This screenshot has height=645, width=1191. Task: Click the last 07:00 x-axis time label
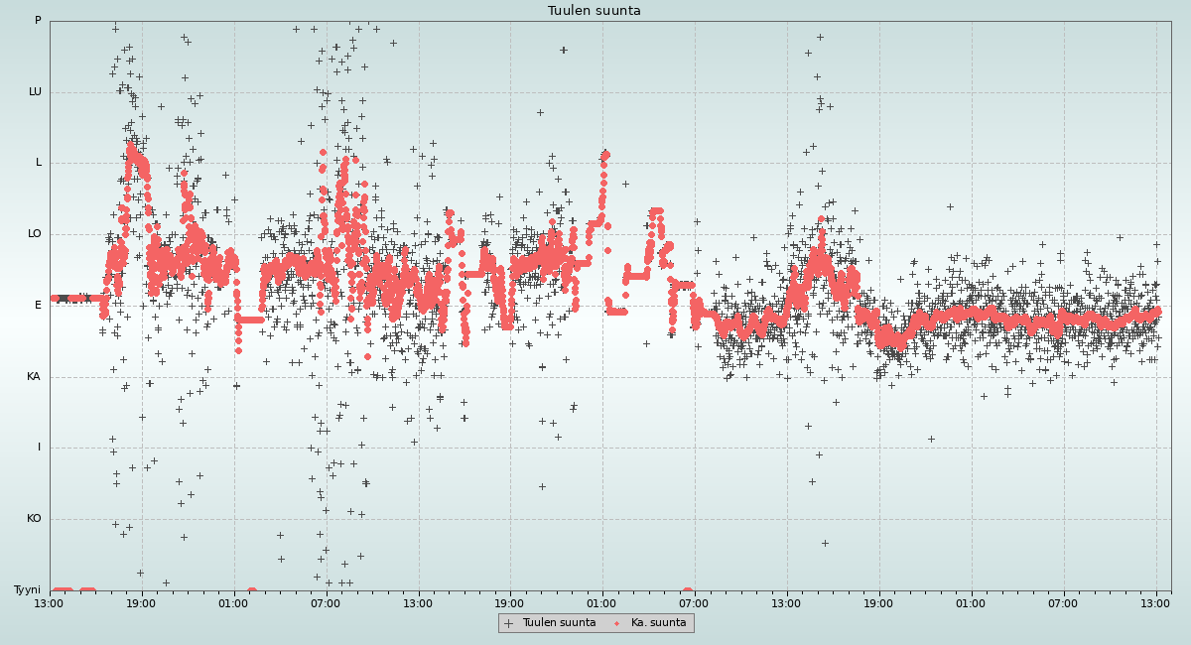tap(1063, 602)
